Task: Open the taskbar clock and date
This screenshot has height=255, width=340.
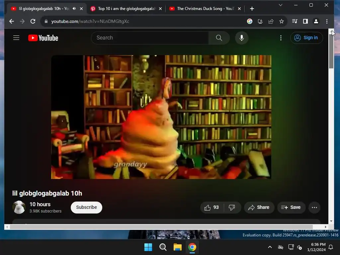Action: 316,247
